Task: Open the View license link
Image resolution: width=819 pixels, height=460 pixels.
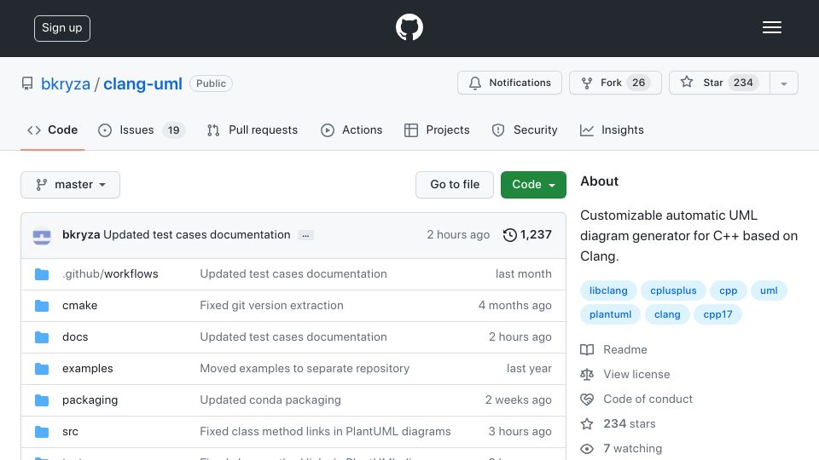Action: [636, 375]
